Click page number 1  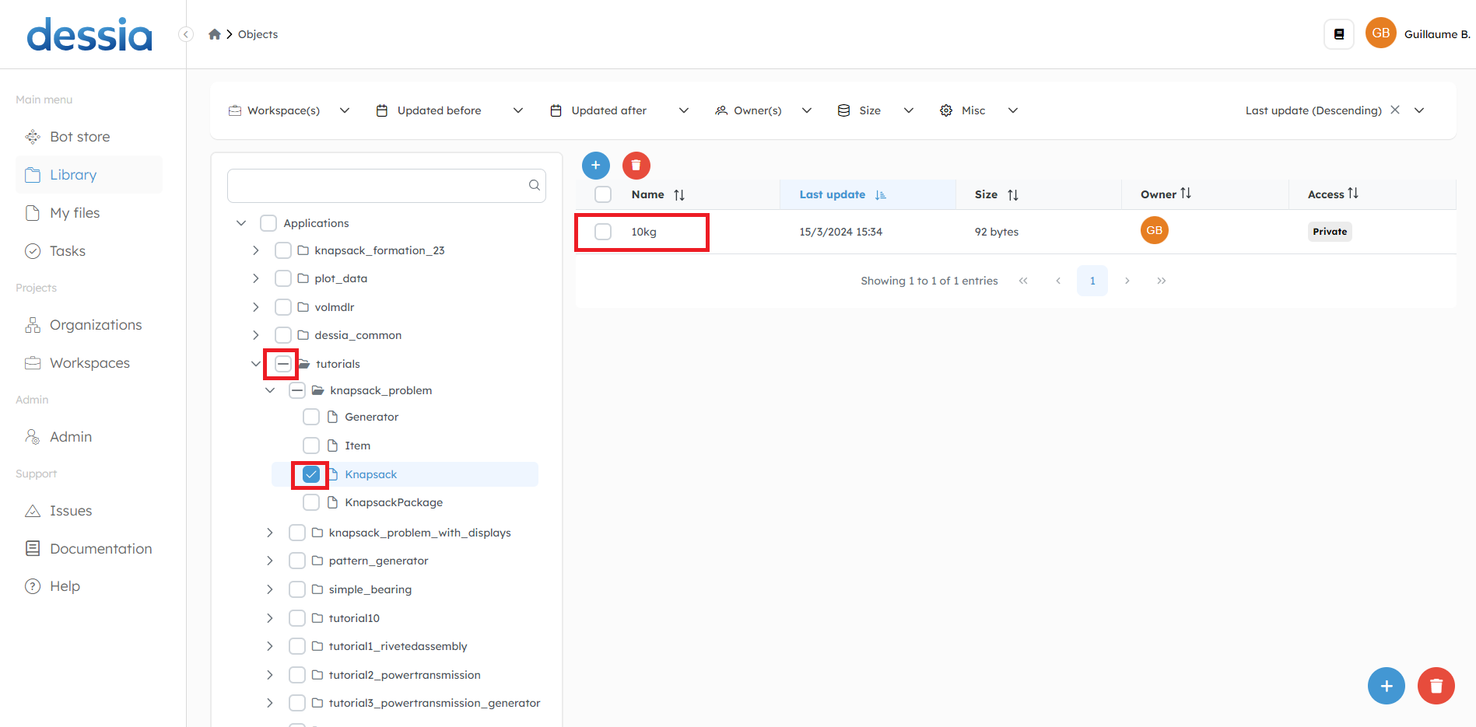(1092, 281)
